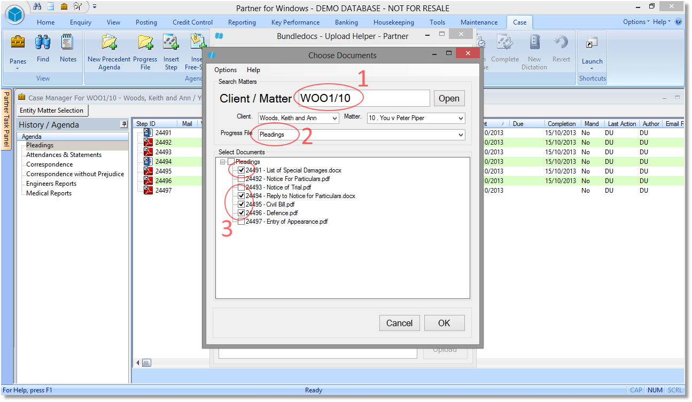
Task: Click the blue help question mark icon
Action: [x=679, y=22]
